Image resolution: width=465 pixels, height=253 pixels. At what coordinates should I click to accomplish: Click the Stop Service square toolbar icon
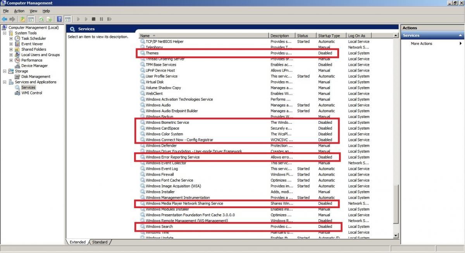[x=94, y=19]
